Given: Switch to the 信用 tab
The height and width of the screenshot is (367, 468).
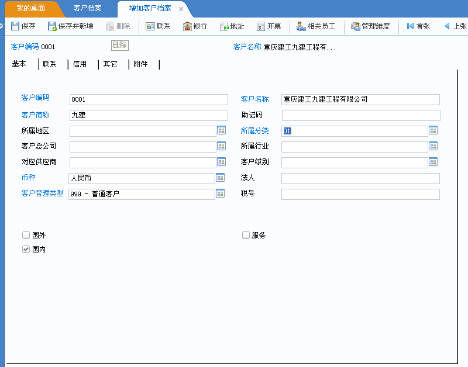Looking at the screenshot, I should (x=80, y=65).
